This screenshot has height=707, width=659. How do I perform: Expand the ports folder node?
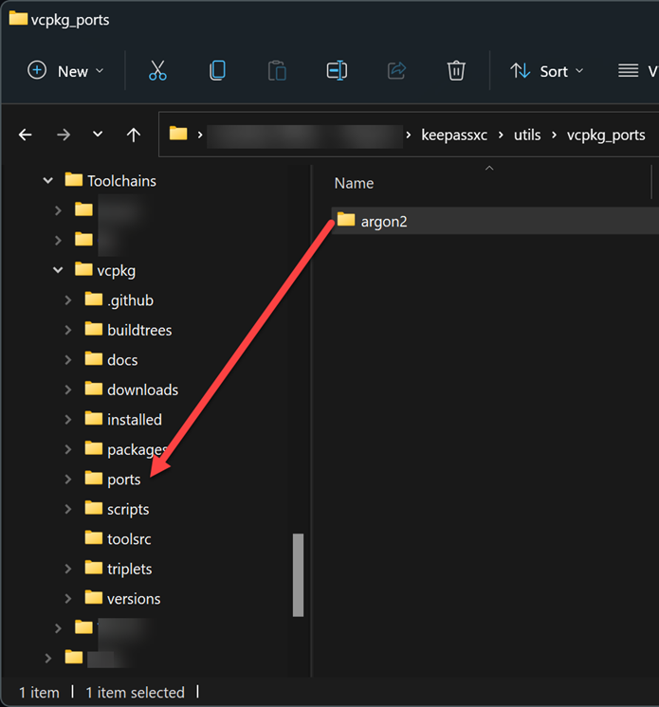68,479
